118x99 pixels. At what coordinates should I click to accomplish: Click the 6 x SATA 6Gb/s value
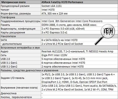pos(59,40)
